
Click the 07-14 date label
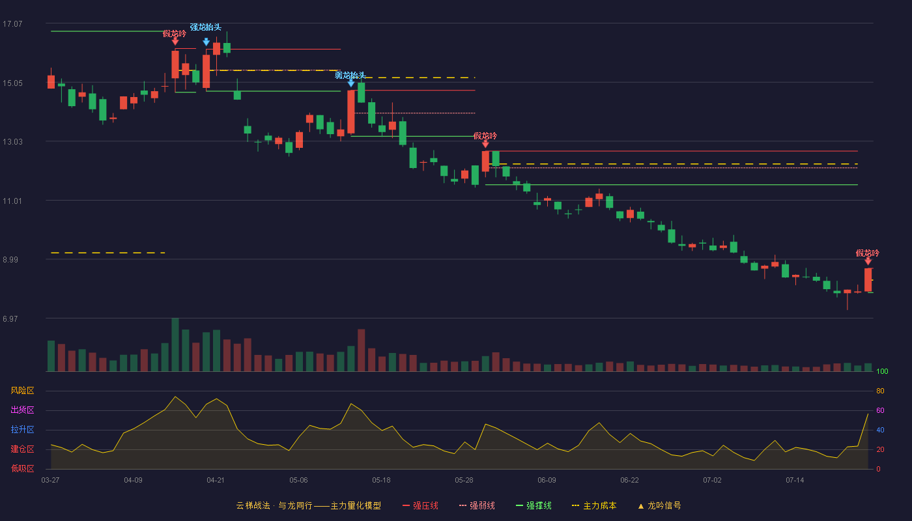click(795, 480)
